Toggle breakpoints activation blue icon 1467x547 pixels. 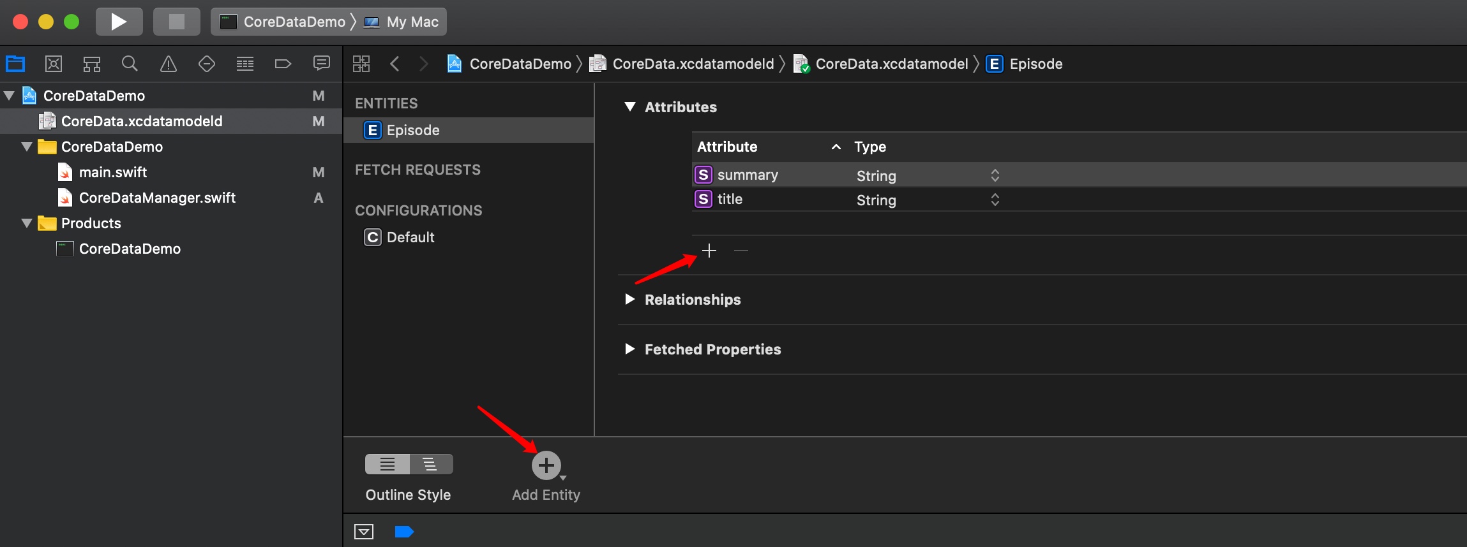tap(405, 532)
